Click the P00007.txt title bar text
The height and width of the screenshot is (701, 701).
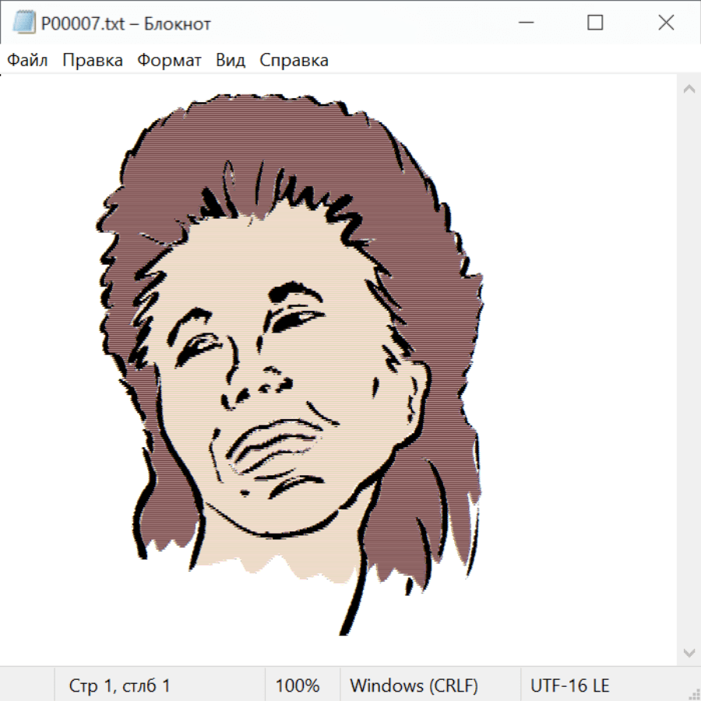pyautogui.click(x=125, y=24)
